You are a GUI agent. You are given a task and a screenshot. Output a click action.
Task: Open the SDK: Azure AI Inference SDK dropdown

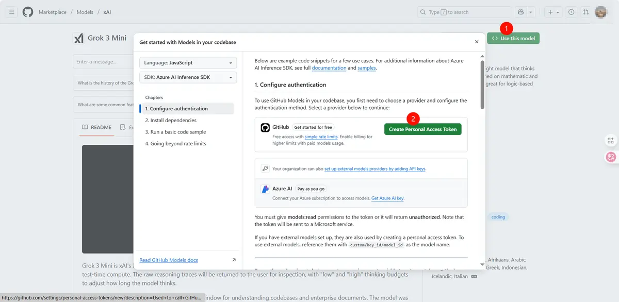tap(188, 77)
